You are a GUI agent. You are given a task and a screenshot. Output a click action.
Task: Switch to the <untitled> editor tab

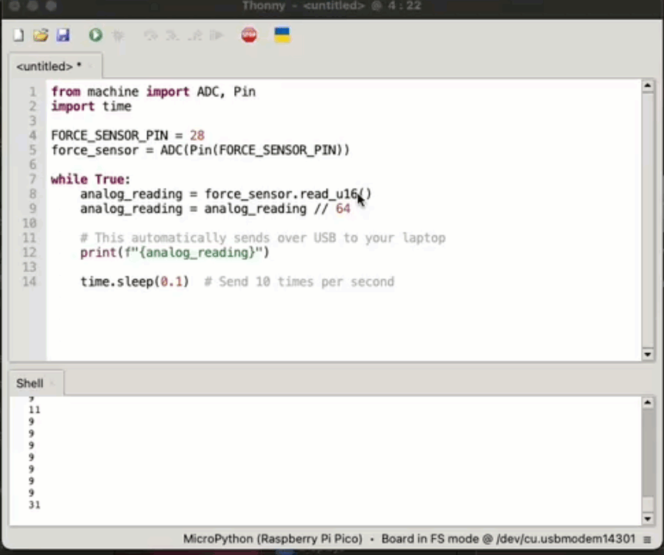pos(48,67)
